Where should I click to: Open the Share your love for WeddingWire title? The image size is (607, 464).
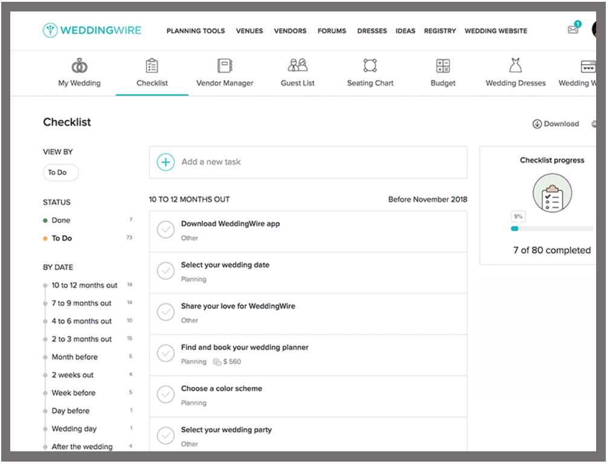(238, 306)
